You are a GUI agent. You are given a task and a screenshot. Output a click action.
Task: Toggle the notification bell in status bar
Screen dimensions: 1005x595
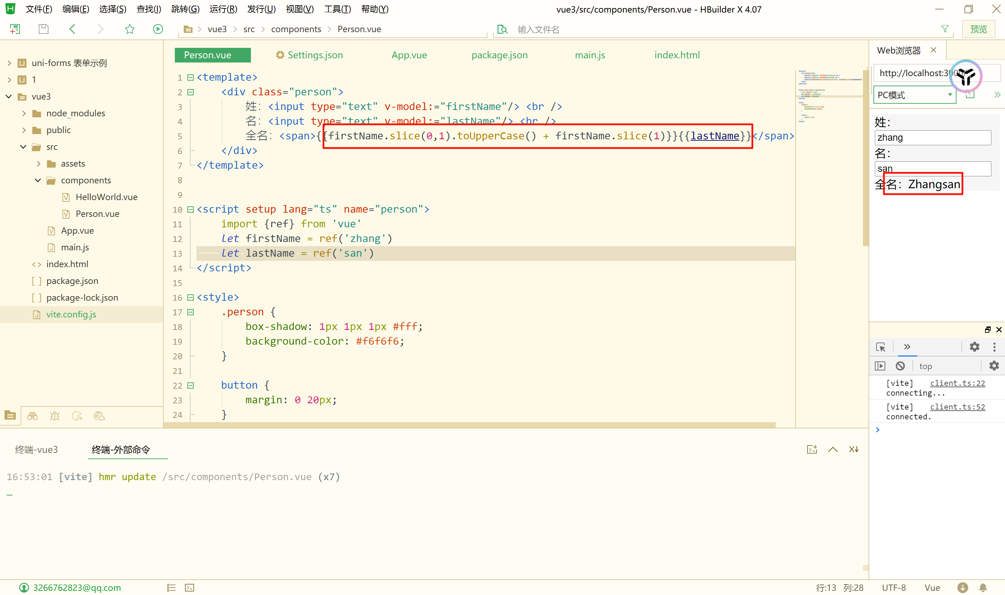983,587
